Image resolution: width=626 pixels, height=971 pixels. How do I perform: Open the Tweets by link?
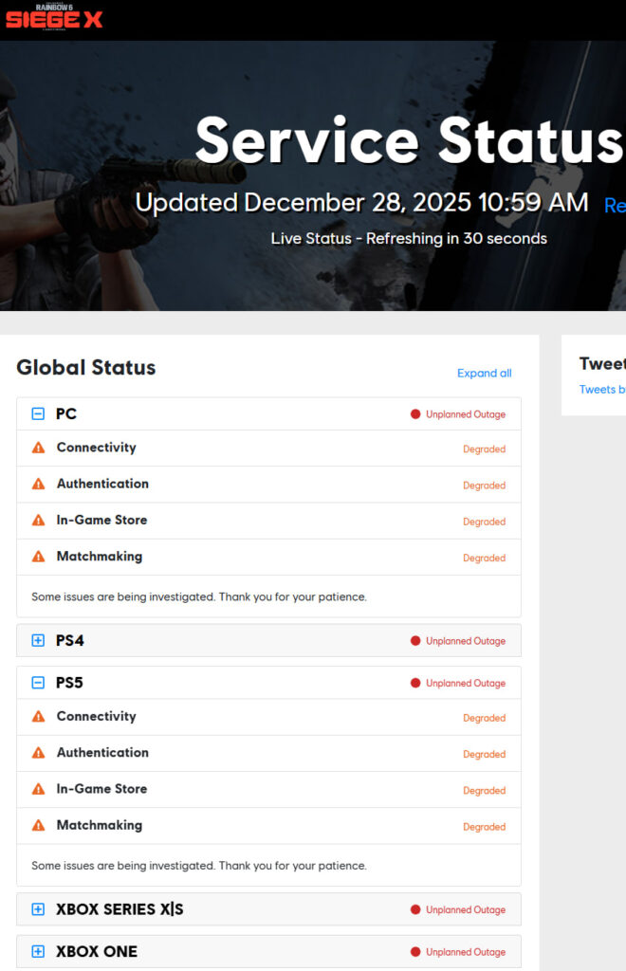click(x=602, y=390)
